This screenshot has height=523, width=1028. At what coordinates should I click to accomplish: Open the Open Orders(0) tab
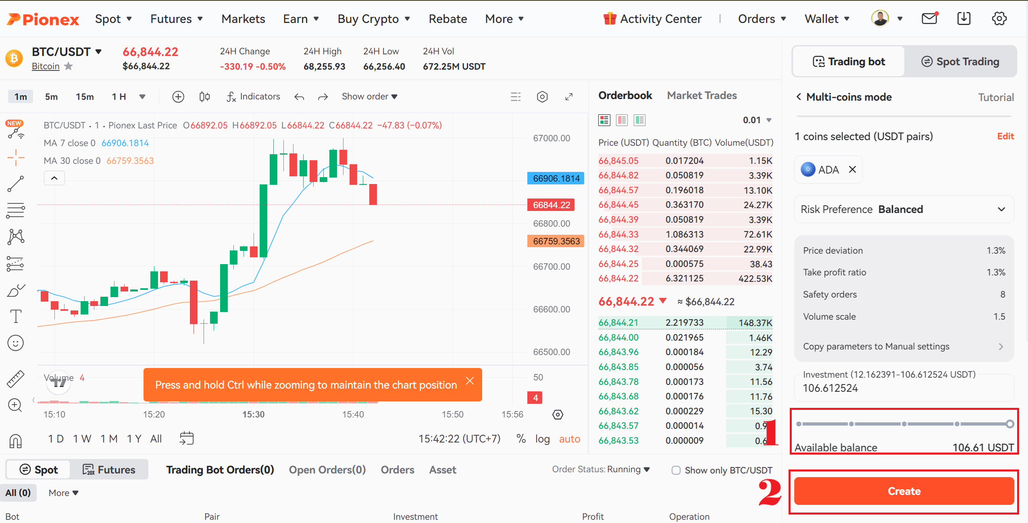point(327,470)
